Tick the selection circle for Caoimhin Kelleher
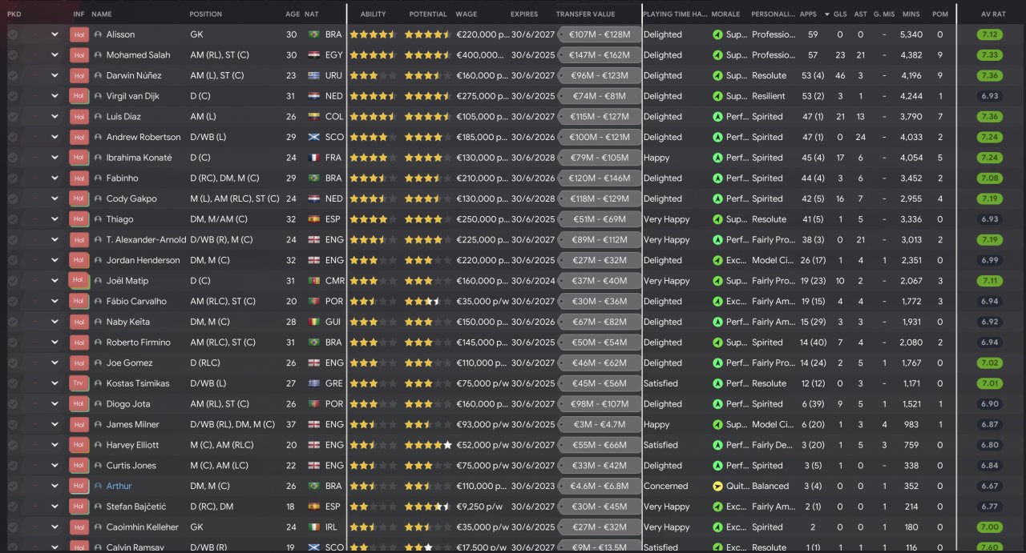Image resolution: width=1026 pixels, height=553 pixels. coord(13,527)
